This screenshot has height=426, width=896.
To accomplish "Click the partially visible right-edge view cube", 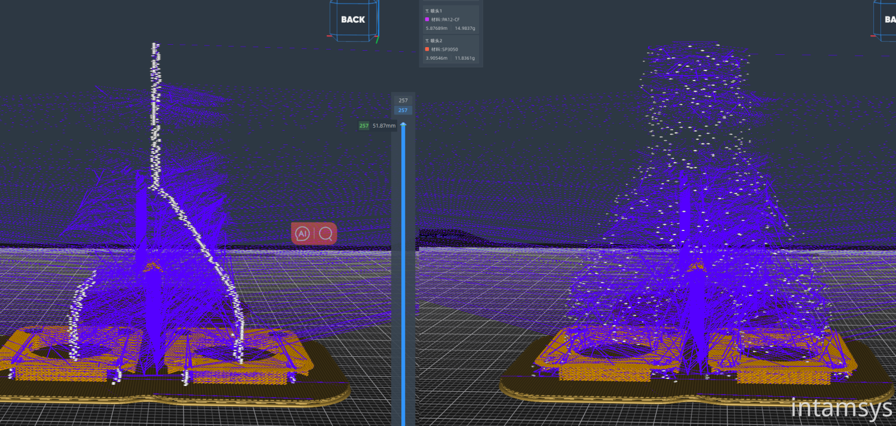I will coord(886,20).
